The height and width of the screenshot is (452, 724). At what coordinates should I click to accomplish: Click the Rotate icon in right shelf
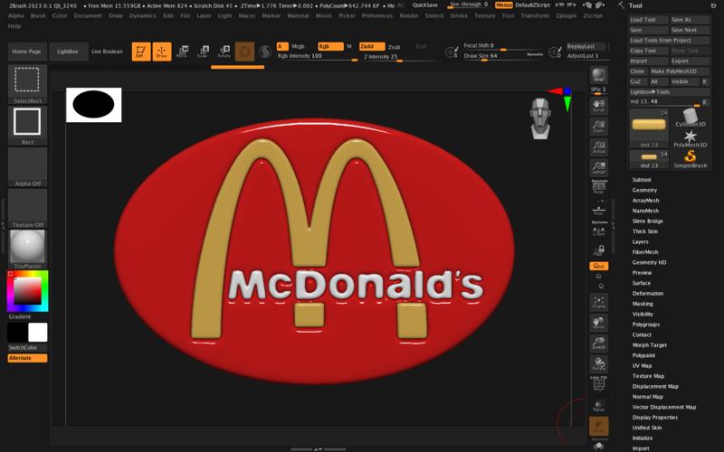pyautogui.click(x=598, y=364)
